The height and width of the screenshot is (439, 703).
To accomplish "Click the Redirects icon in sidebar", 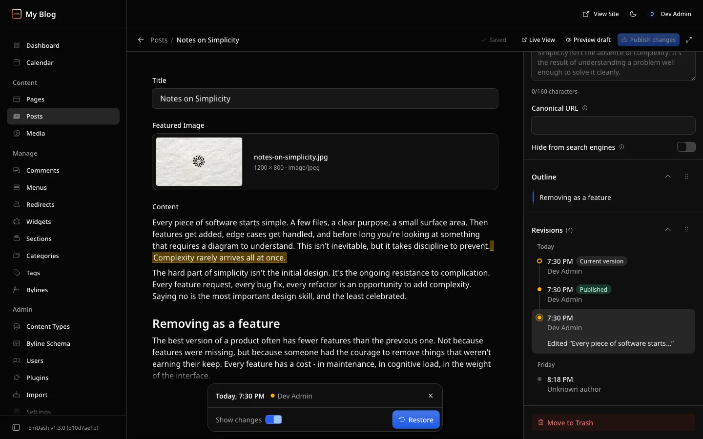I will [17, 204].
